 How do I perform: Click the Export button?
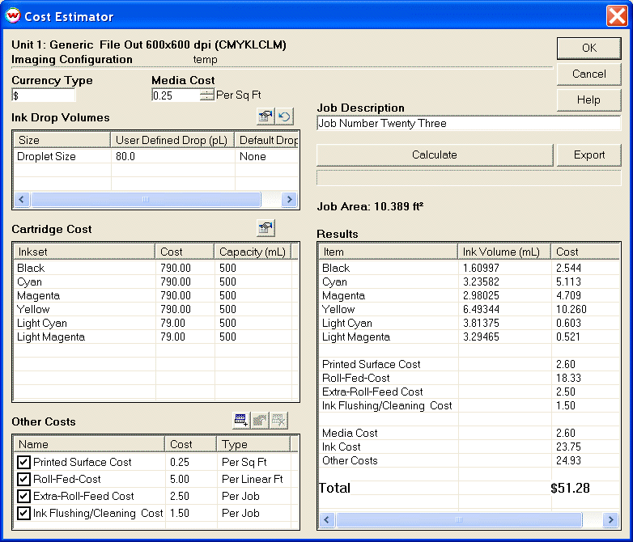point(588,155)
